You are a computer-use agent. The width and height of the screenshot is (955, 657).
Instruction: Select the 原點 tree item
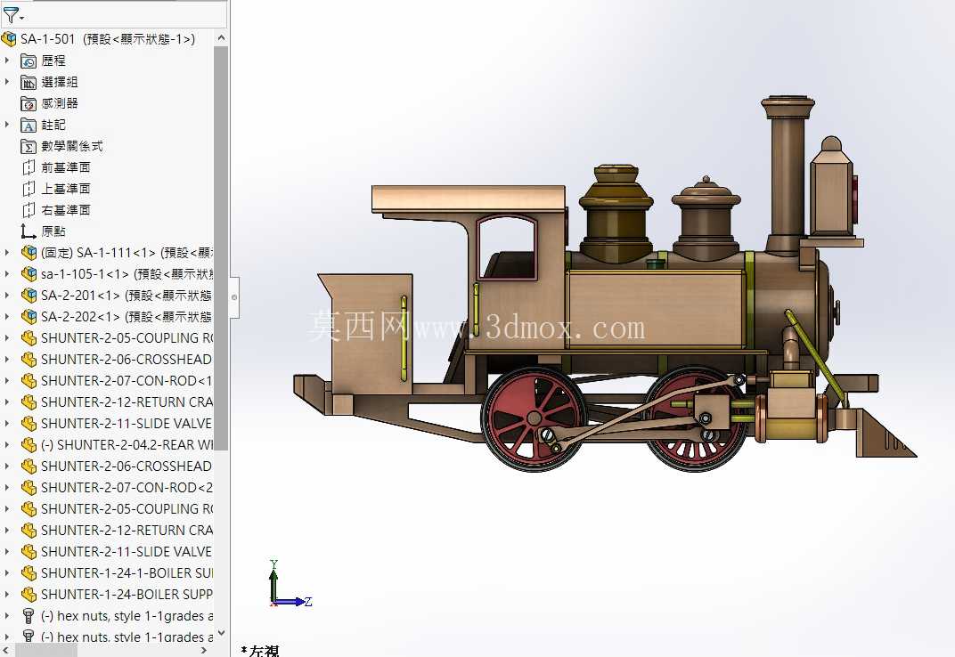[53, 231]
